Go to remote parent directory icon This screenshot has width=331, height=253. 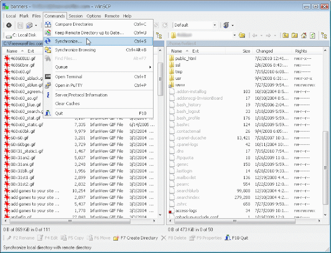(285, 35)
